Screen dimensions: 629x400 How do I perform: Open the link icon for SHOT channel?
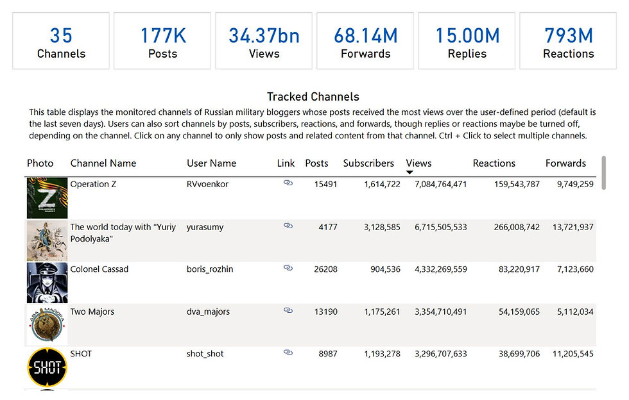288,353
